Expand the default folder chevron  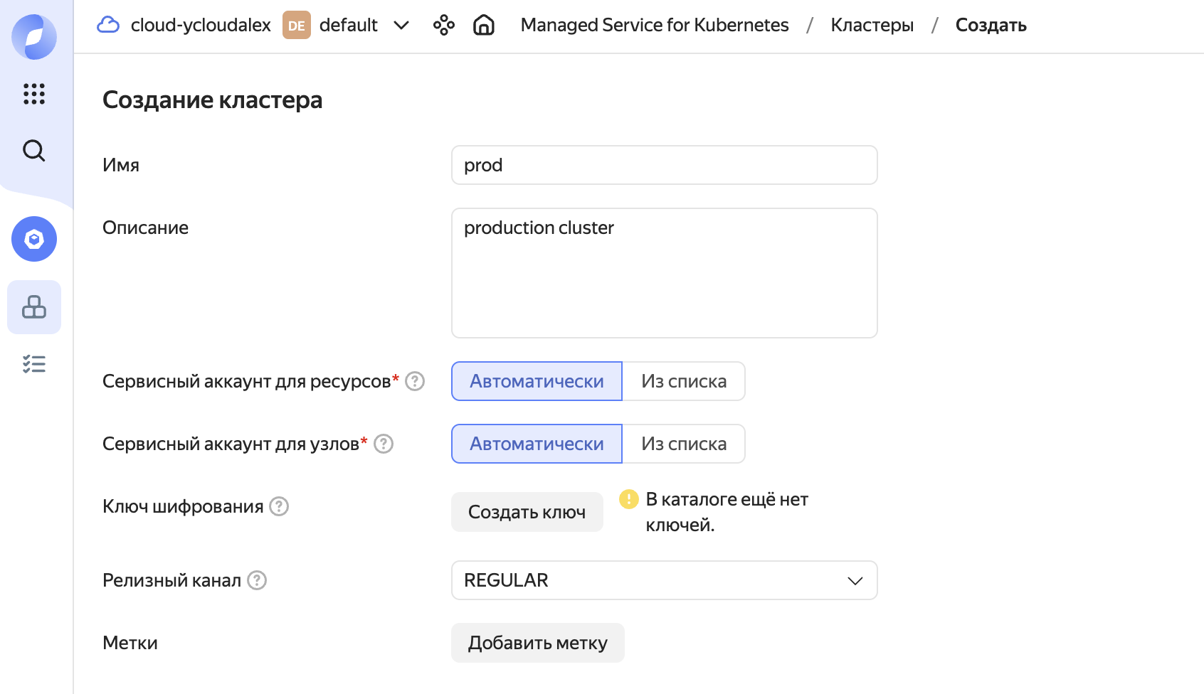(x=401, y=26)
